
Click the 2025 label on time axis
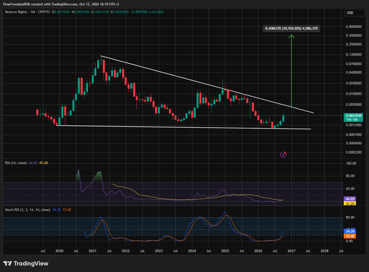tap(225, 251)
